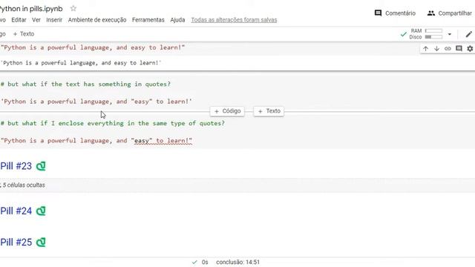Click the output text 'Python is a powerful language, and easy to learn!'
This screenshot has width=475, height=267.
pos(81,63)
